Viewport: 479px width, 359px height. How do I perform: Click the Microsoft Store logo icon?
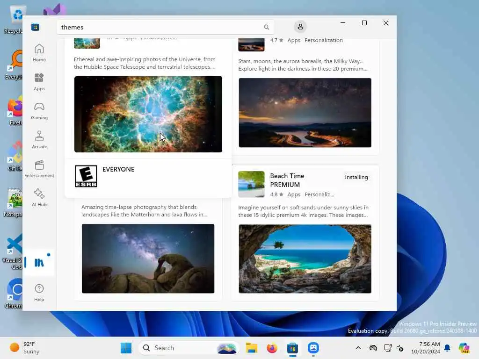(35, 27)
